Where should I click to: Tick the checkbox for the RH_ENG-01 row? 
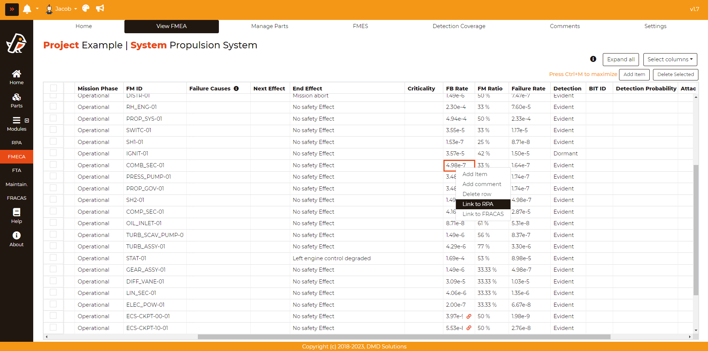pos(54,107)
